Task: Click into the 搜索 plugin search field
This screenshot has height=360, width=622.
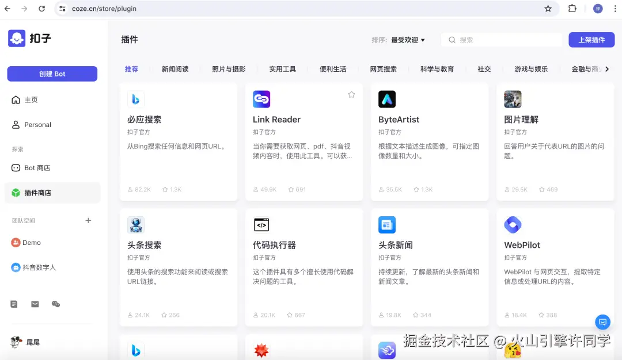Action: [501, 40]
